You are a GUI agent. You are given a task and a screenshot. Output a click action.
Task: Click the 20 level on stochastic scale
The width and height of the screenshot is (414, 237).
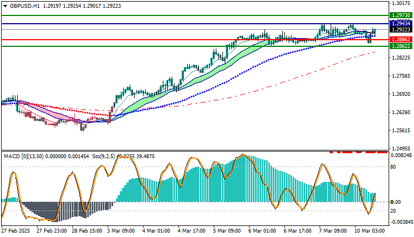point(393,211)
